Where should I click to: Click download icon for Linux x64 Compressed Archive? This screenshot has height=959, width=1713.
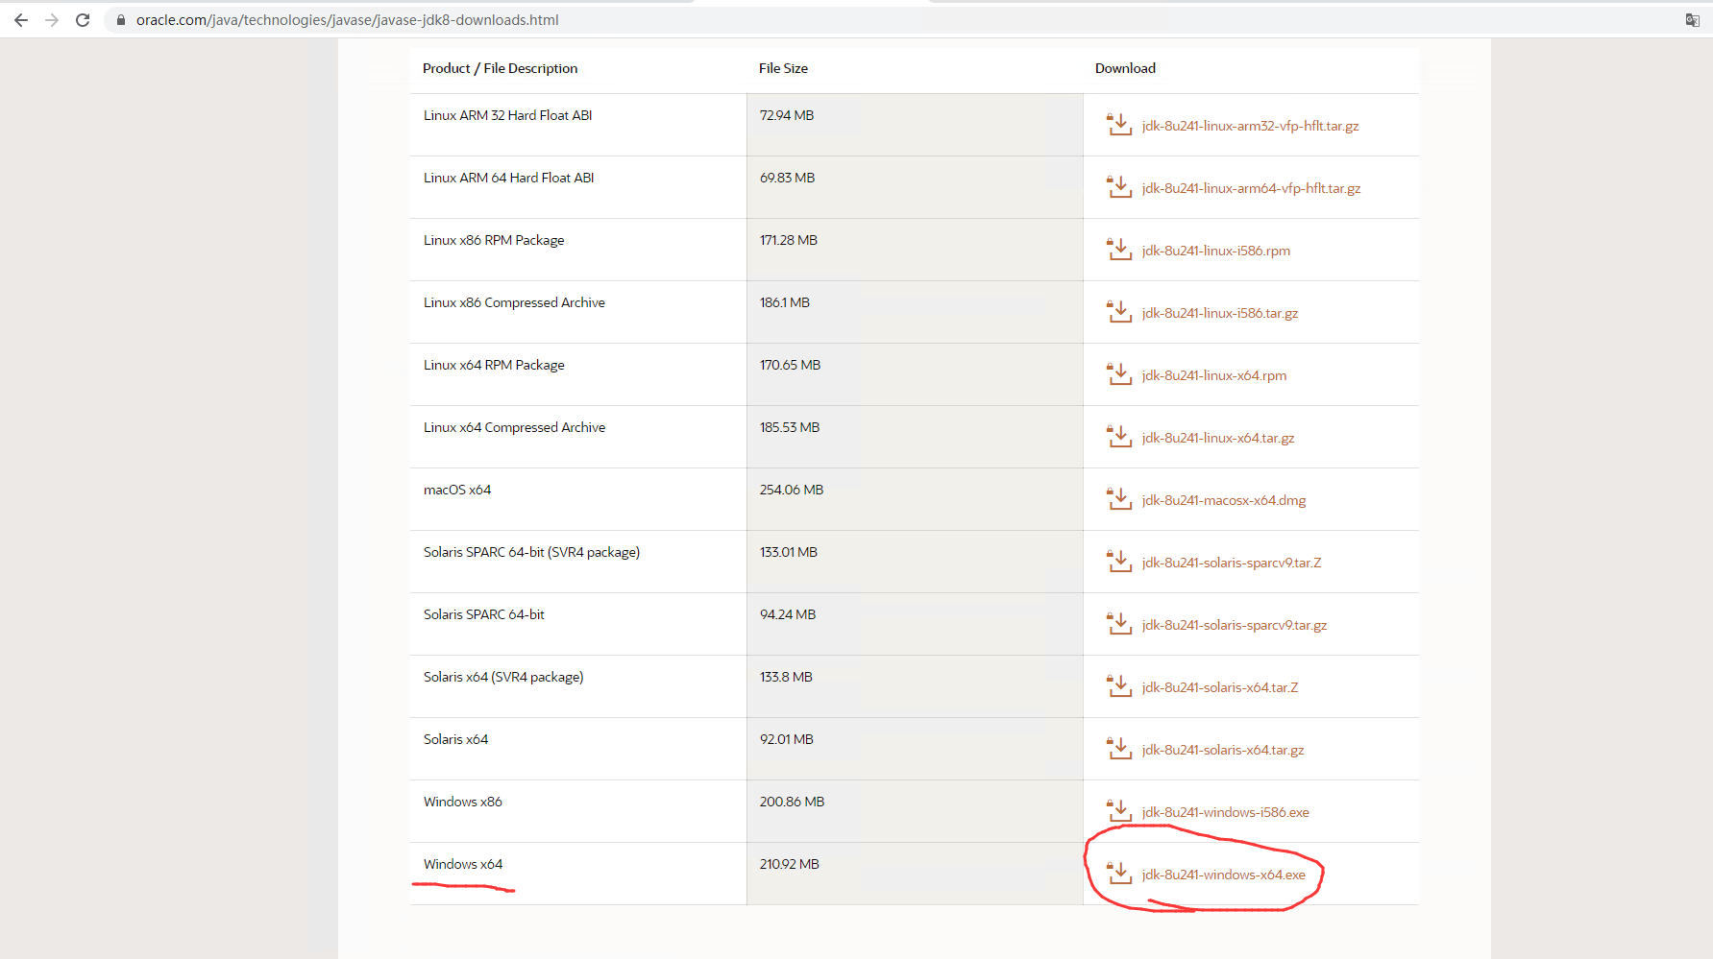point(1119,437)
